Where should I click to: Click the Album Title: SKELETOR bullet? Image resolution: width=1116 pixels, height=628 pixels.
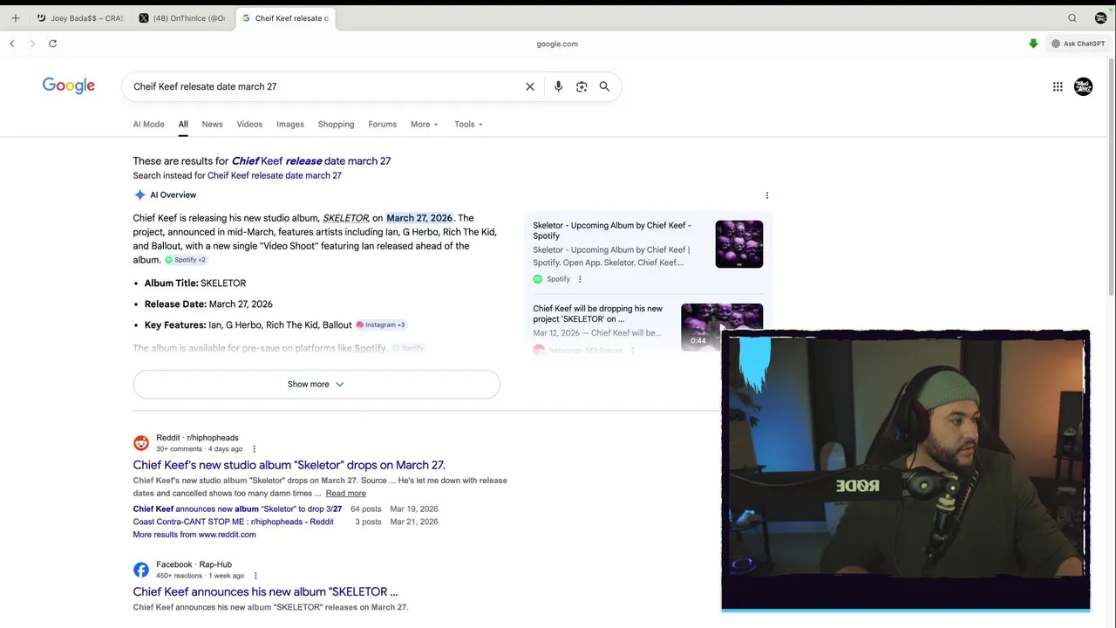[x=195, y=283]
